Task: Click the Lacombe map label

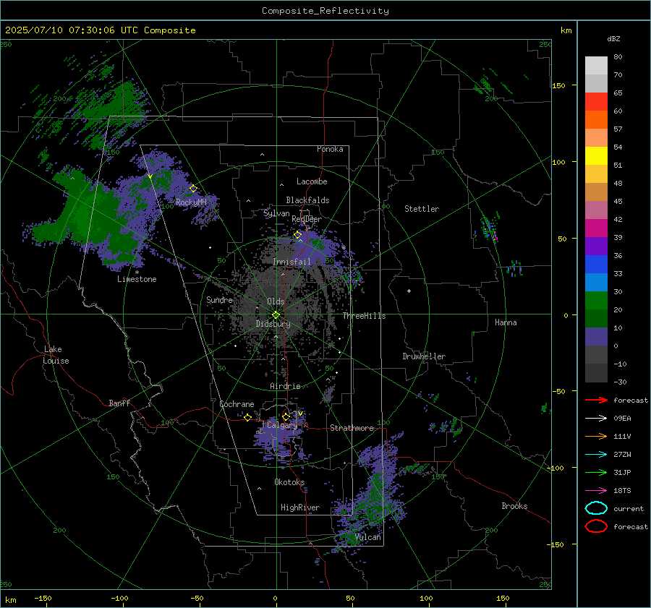Action: [x=312, y=181]
